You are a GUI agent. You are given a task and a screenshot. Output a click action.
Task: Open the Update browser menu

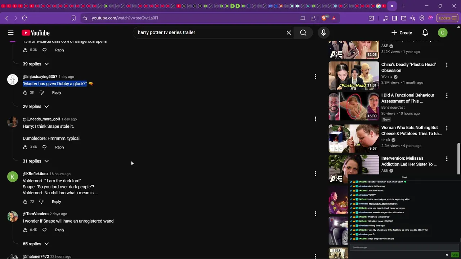pos(447,18)
